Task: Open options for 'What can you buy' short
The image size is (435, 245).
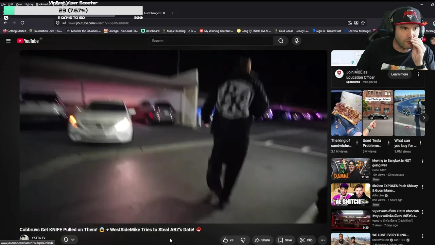Action: click(420, 143)
